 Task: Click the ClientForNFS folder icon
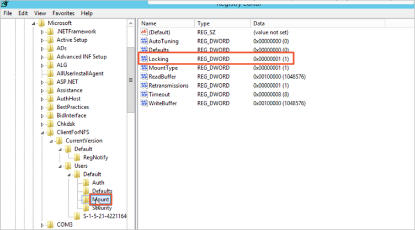pyautogui.click(x=50, y=132)
